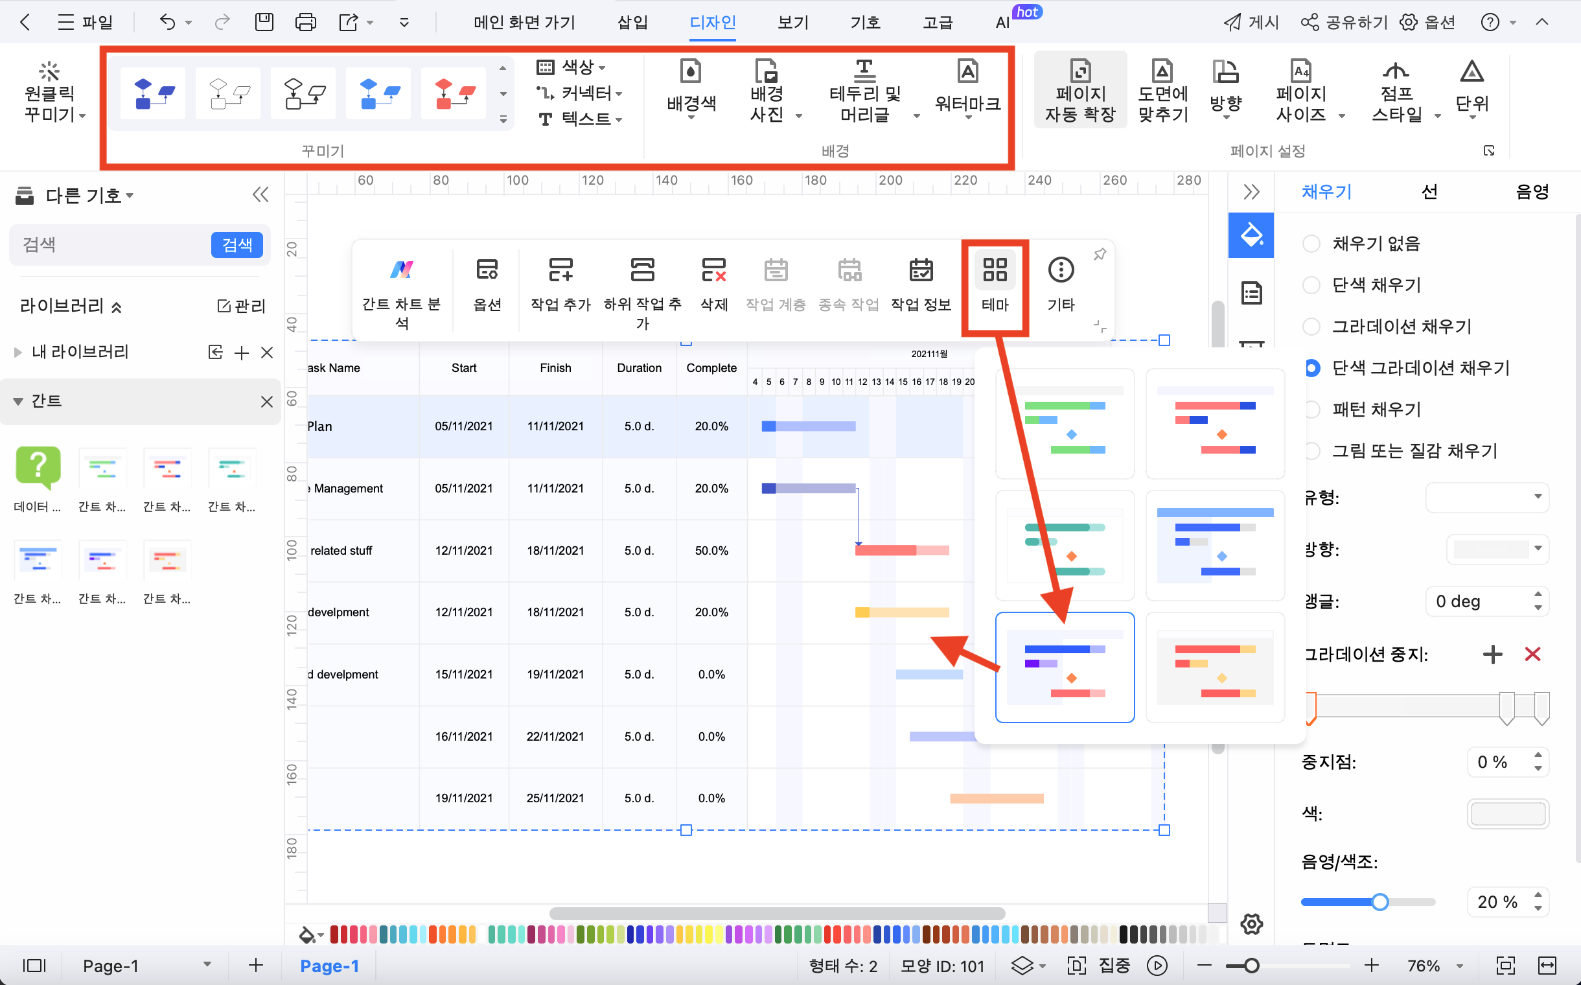The height and width of the screenshot is (985, 1581).
Task: Click 메인 화면 가기 button
Action: tap(524, 22)
